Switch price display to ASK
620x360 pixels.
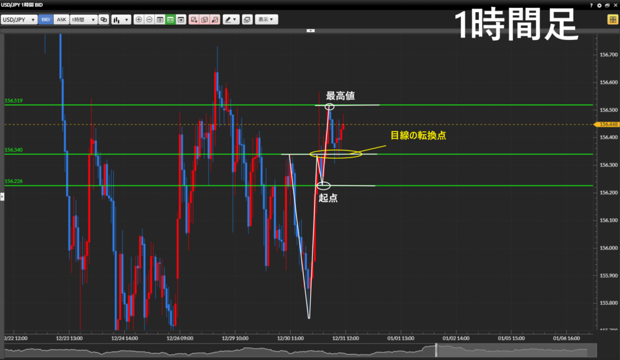pos(61,19)
